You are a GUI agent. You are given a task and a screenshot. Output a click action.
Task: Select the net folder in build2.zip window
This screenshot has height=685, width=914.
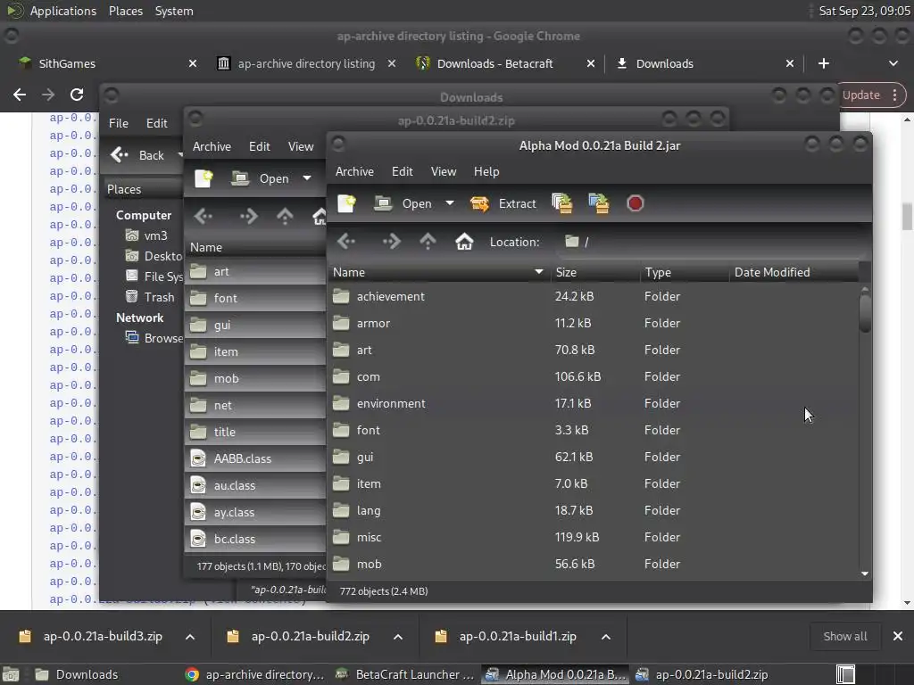pyautogui.click(x=256, y=406)
